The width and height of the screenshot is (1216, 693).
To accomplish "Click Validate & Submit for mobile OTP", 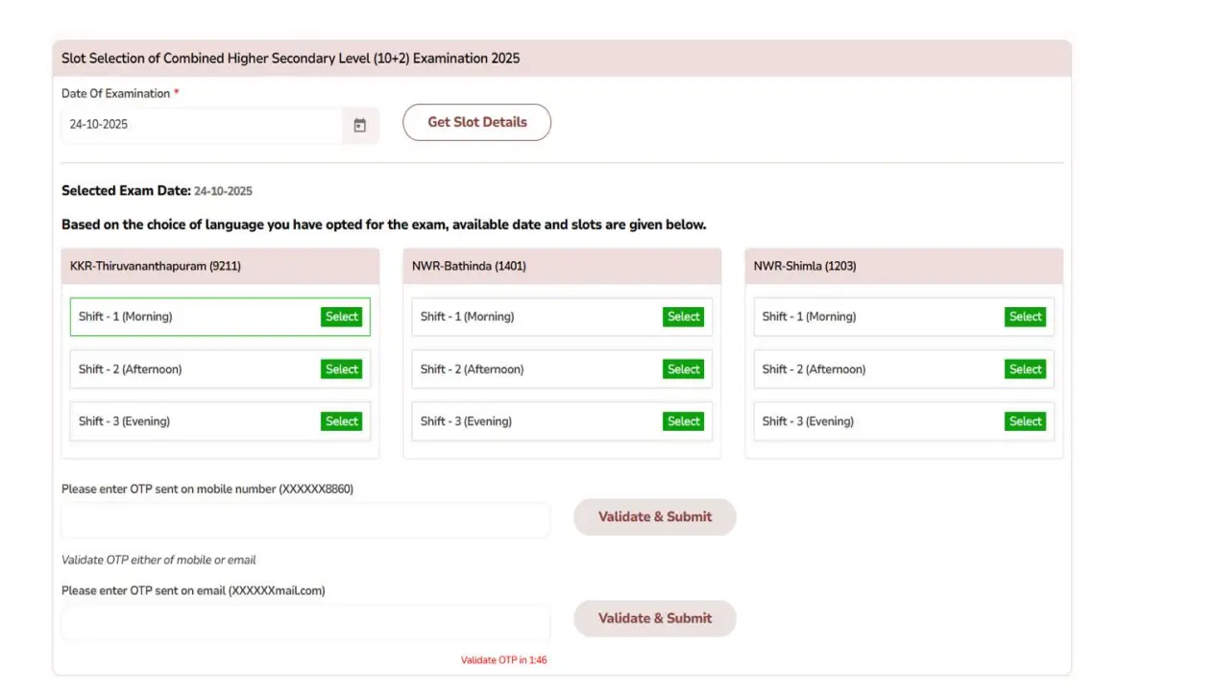I will point(654,516).
